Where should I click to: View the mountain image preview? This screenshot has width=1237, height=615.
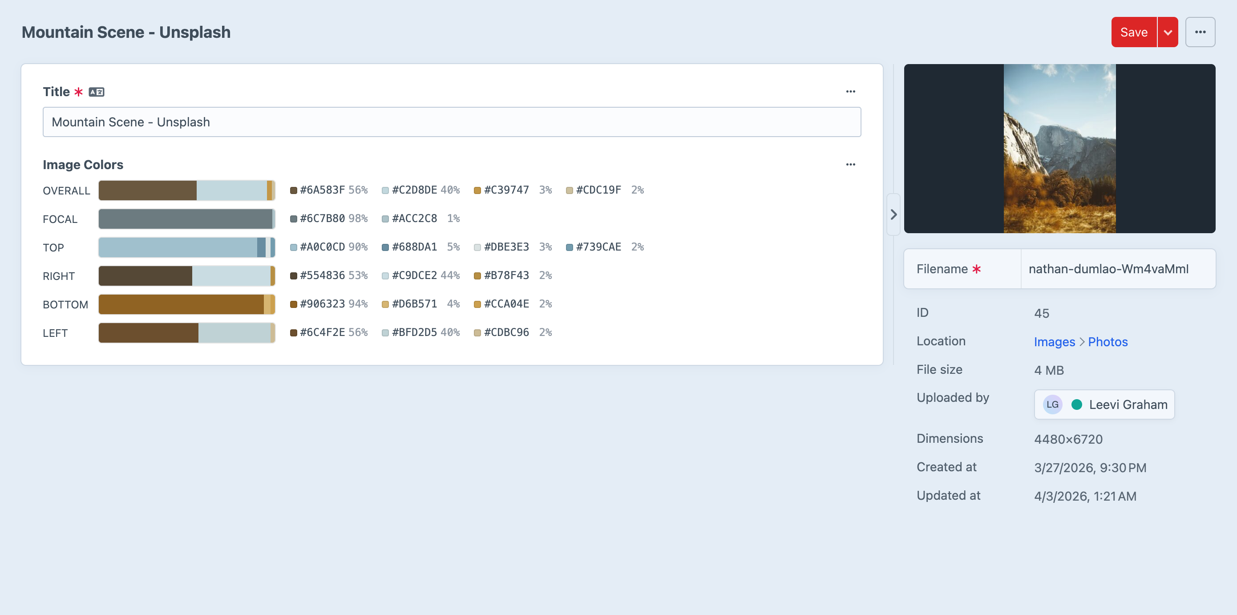1059,150
